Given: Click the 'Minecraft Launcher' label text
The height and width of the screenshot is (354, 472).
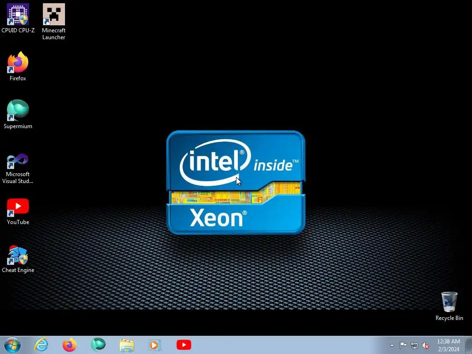Looking at the screenshot, I should [53, 34].
